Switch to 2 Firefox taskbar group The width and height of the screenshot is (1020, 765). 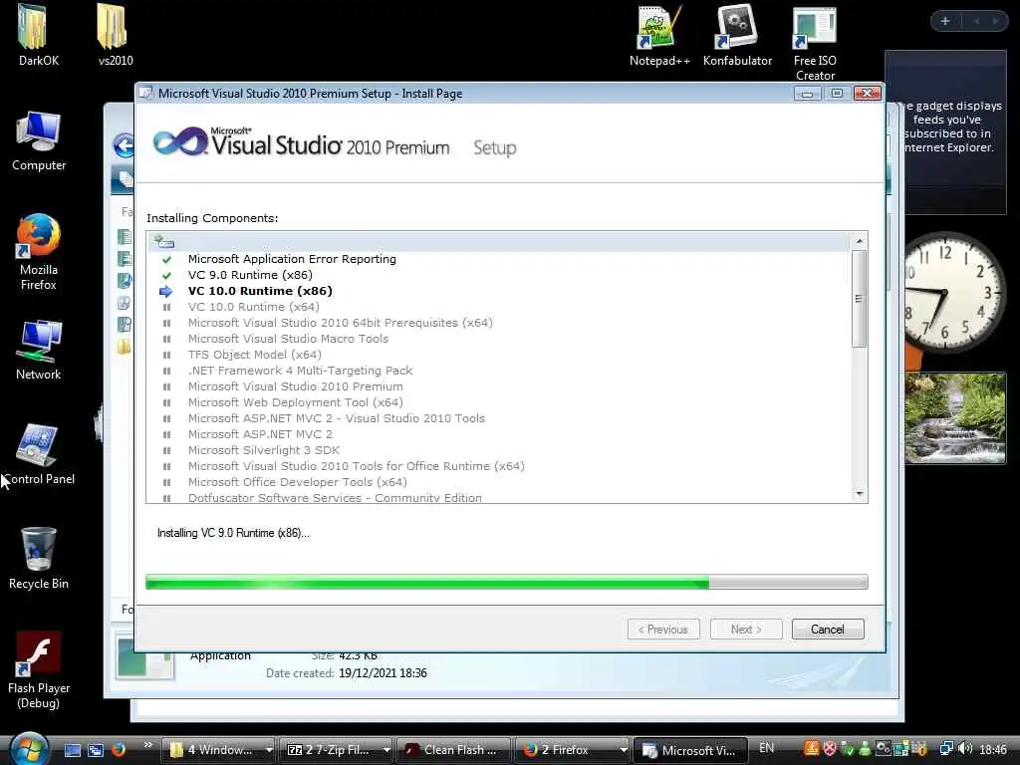click(566, 750)
